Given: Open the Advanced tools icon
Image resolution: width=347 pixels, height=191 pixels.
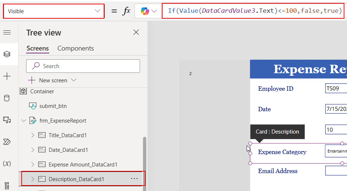Looking at the screenshot, I should point(7,186).
